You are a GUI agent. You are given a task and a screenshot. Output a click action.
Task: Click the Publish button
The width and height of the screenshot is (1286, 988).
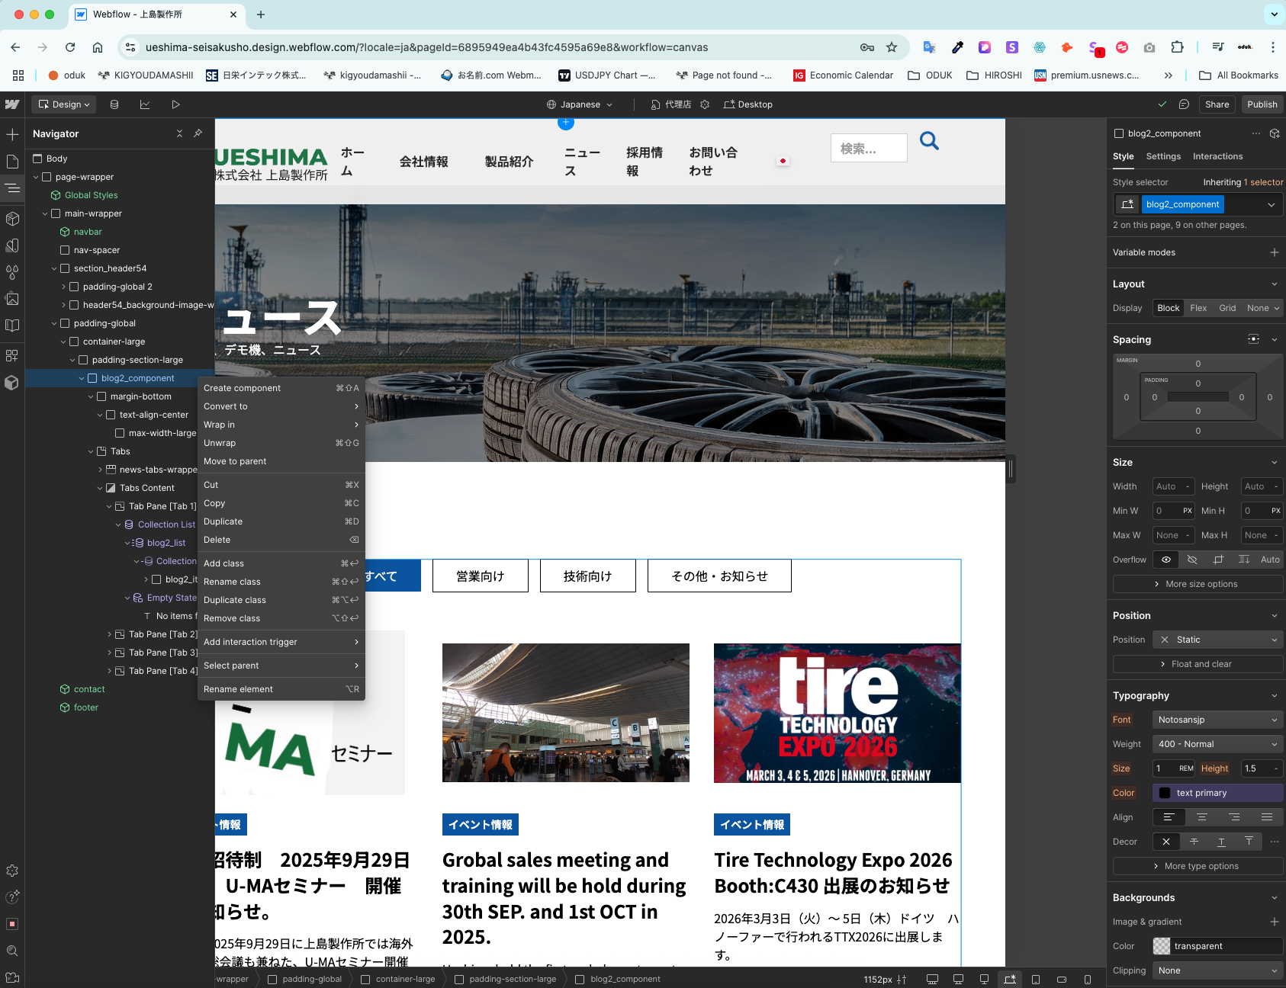(x=1262, y=104)
